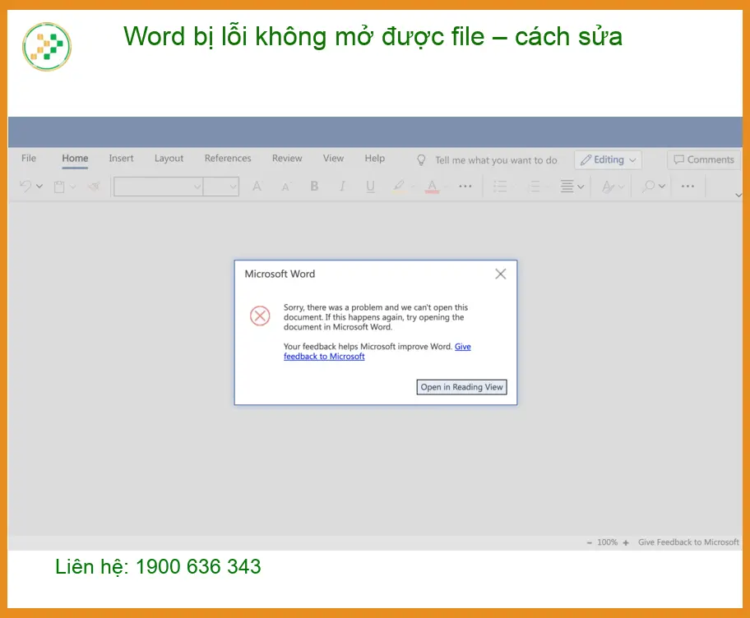This screenshot has height=618, width=750.
Task: Open the Help tab
Action: [374, 159]
